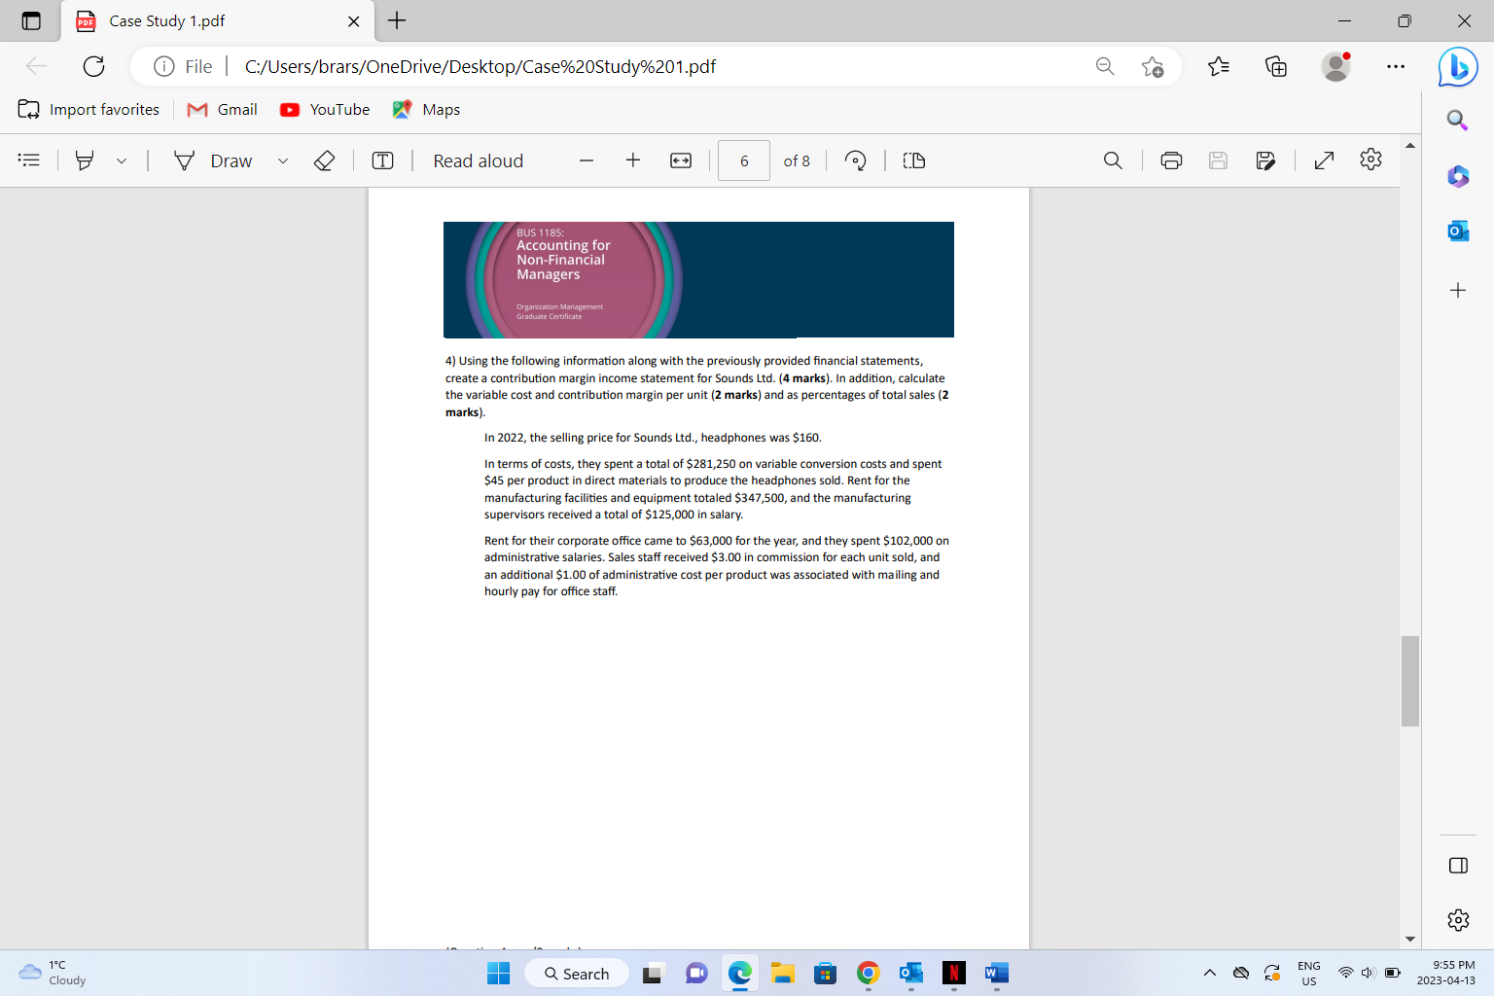Toggle fit to width zoom

[680, 160]
